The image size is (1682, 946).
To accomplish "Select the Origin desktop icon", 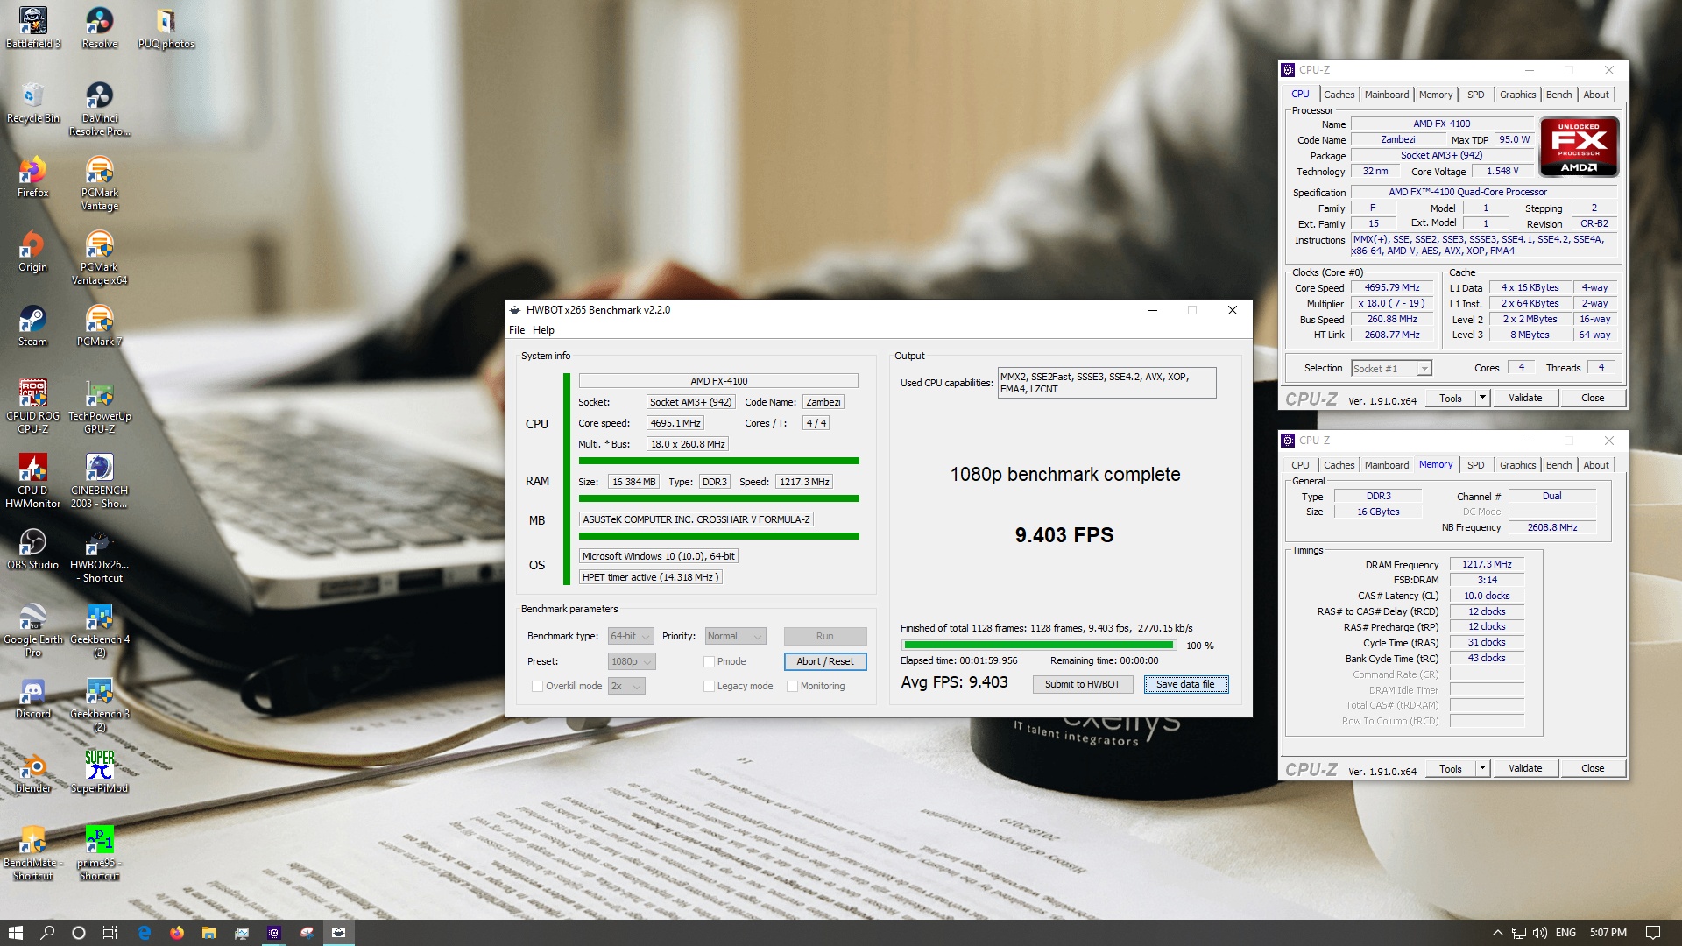I will (33, 251).
